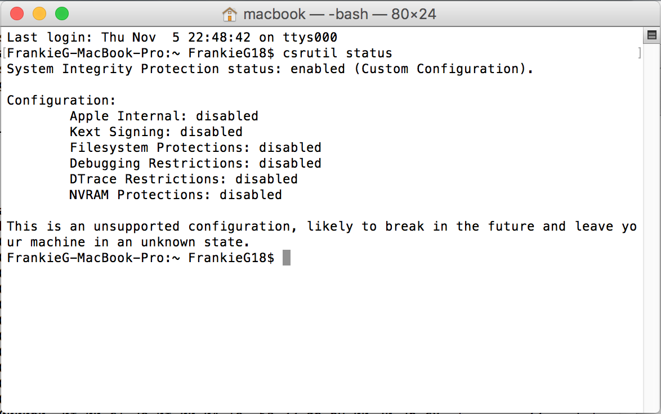Click the vertical scrollbar track on right edge
Screen dimensions: 661x414
pyautogui.click(x=652, y=225)
